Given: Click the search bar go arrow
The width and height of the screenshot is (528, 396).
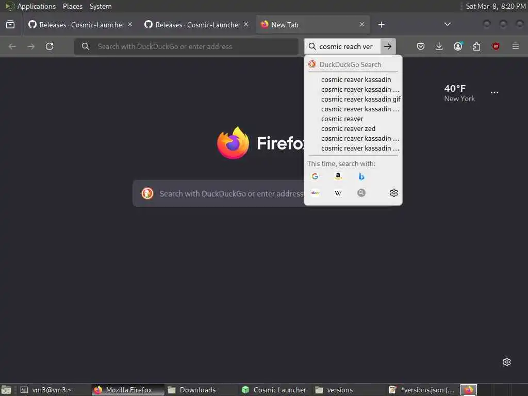Looking at the screenshot, I should pyautogui.click(x=388, y=46).
